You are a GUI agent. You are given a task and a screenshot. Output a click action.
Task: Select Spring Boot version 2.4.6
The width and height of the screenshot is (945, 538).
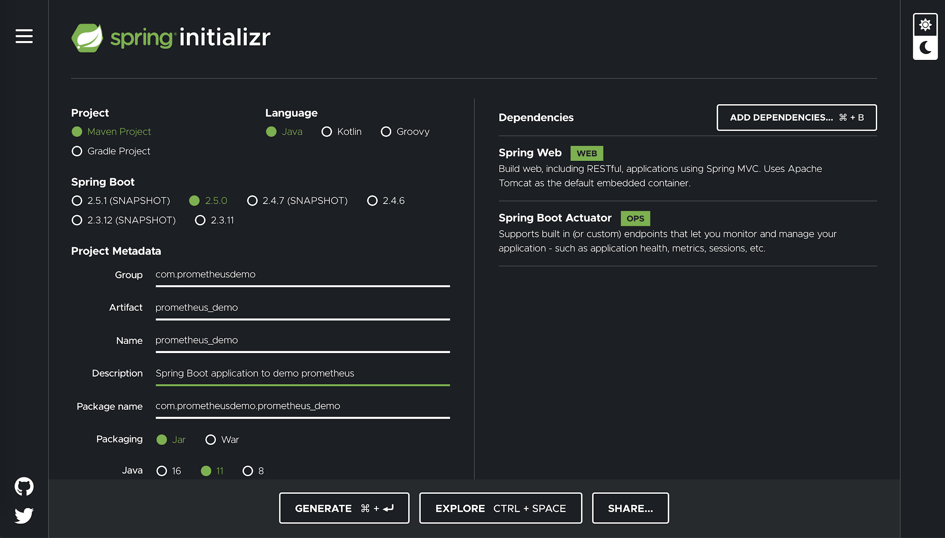(x=372, y=201)
